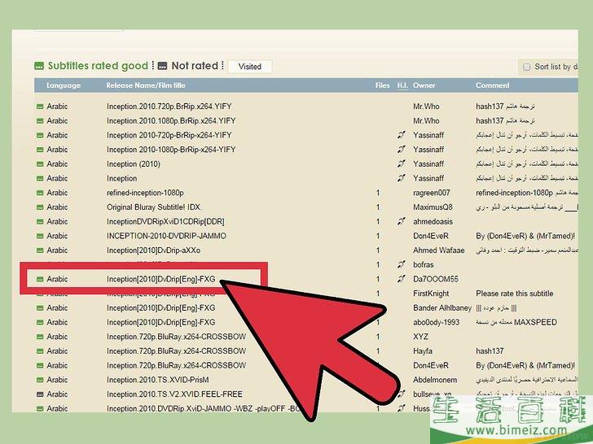Screen dimensions: 593x444
Task: Click the Comment column header
Action: [x=492, y=85]
